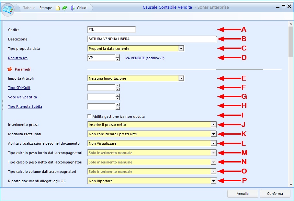
Task: Click the Chiudi door icon
Action: tap(73, 8)
